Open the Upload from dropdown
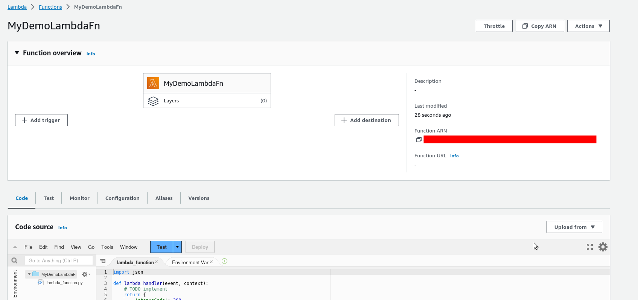Viewport: 638px width, 300px height. 574,227
